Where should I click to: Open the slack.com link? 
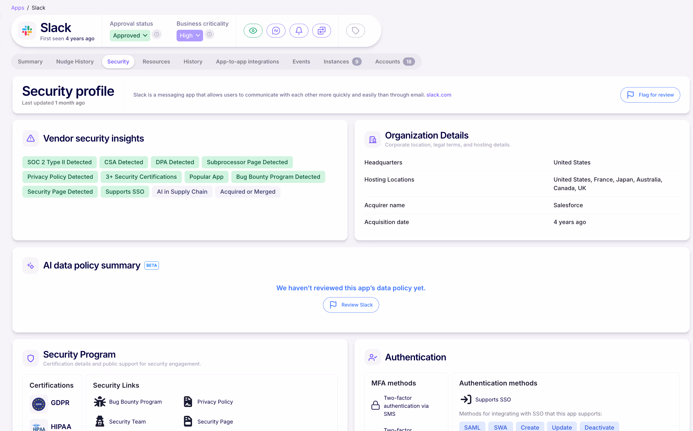click(439, 95)
